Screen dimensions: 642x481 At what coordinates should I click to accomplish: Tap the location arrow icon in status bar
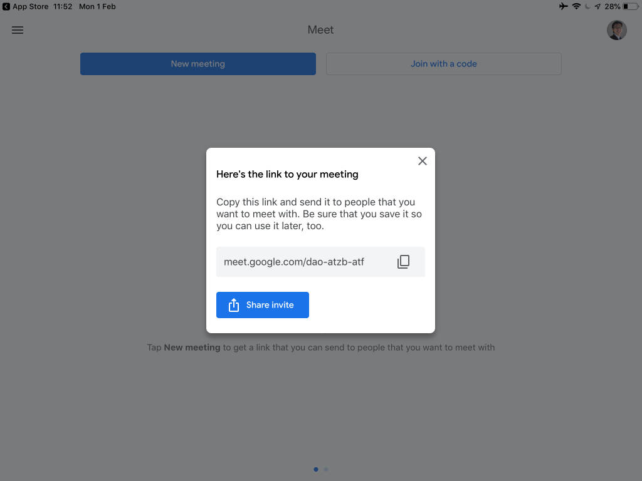(x=598, y=6)
